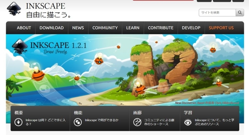This screenshot has height=135, width=249.
Task: Click 'Inkscape で何ができるか' text
Action: coord(102,120)
